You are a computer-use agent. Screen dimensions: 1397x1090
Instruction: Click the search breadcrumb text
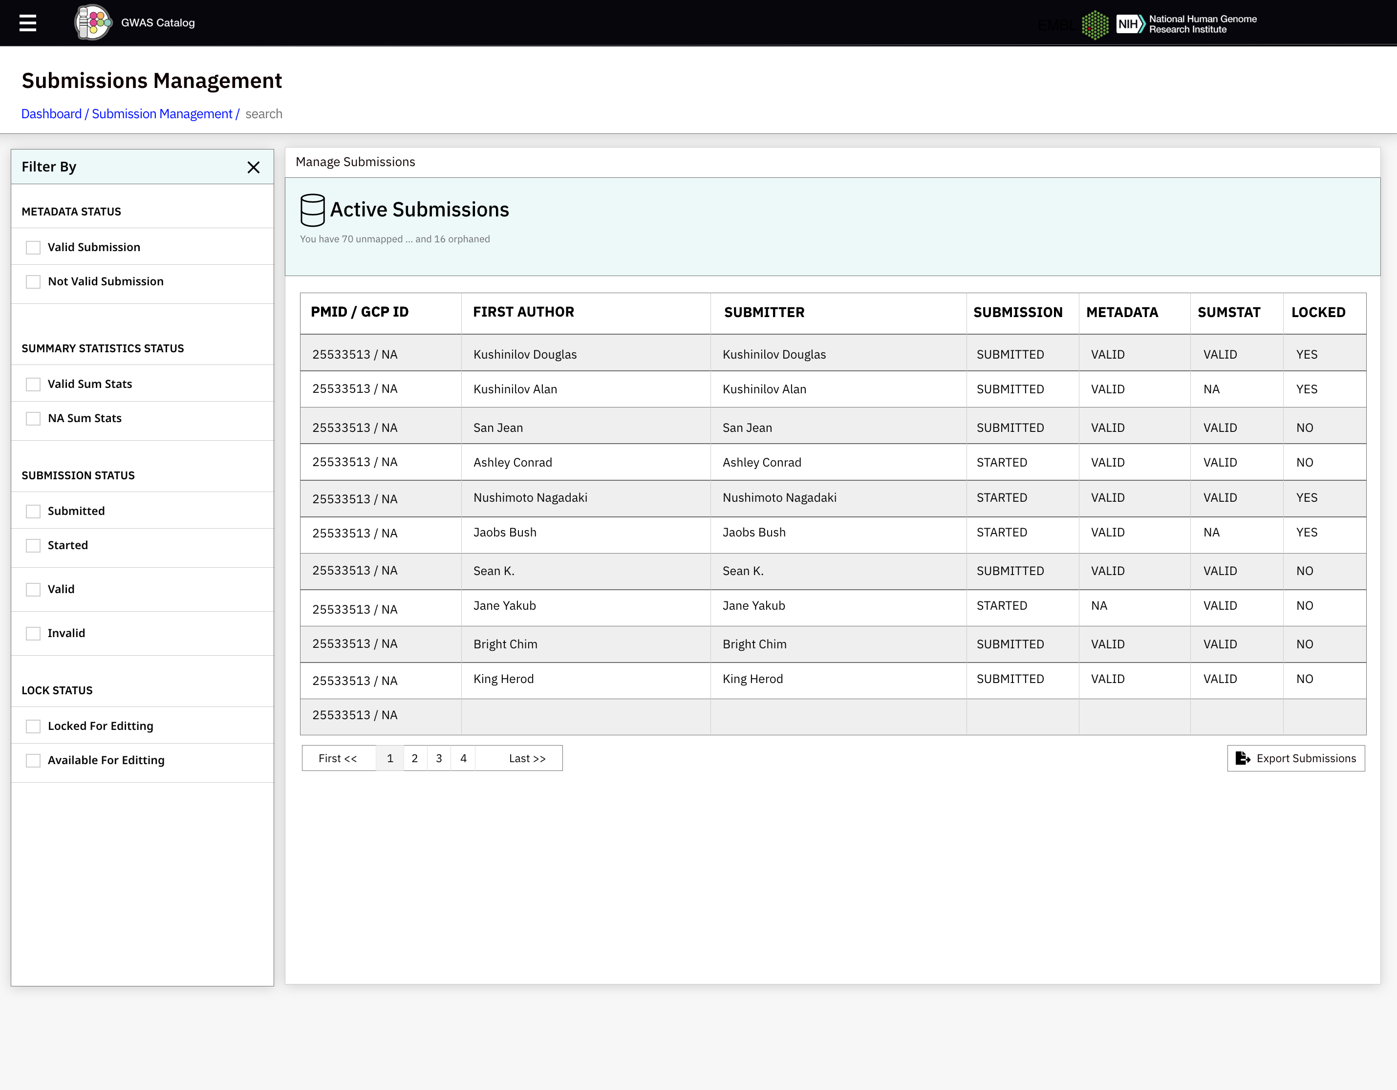pos(263,114)
